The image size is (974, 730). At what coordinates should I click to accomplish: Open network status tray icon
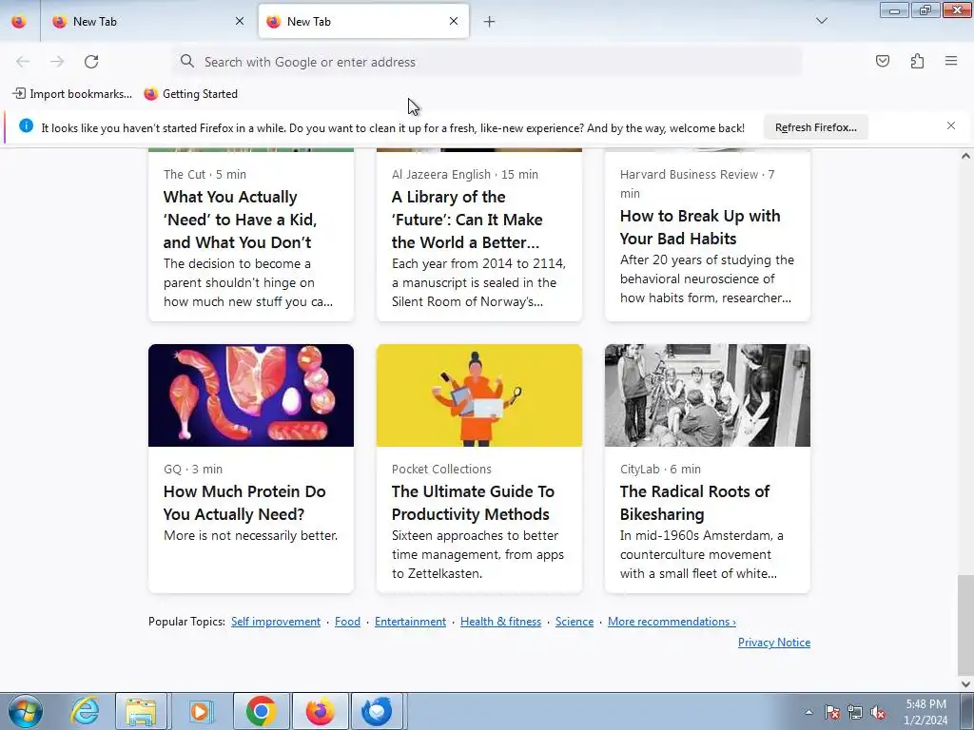(855, 712)
